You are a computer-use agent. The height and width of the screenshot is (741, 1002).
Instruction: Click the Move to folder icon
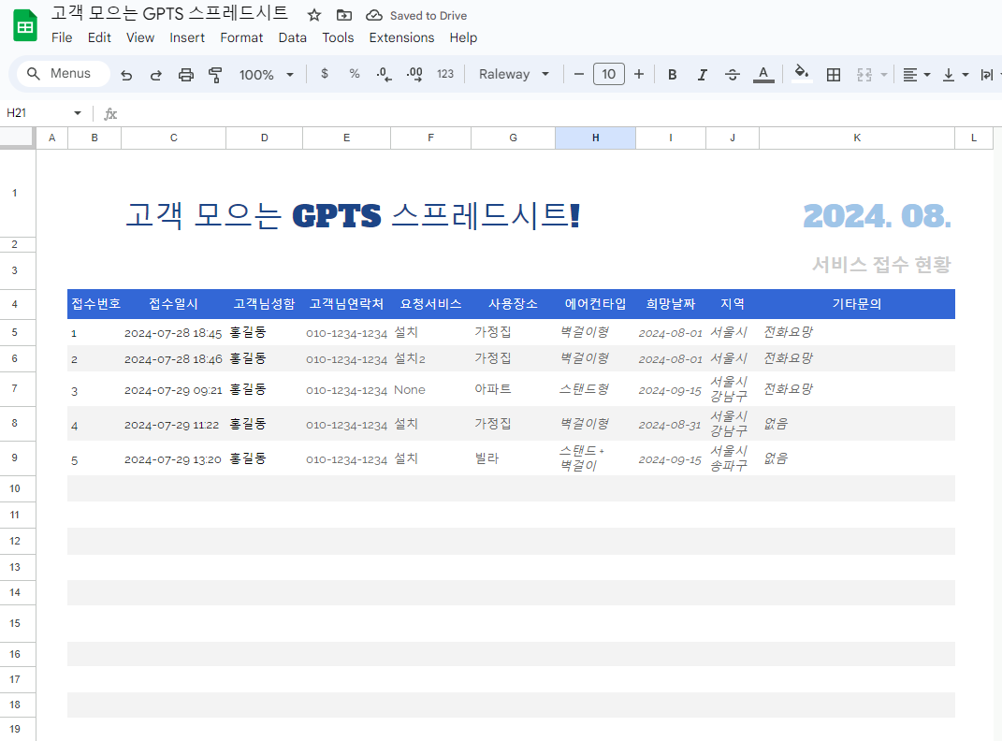[344, 15]
